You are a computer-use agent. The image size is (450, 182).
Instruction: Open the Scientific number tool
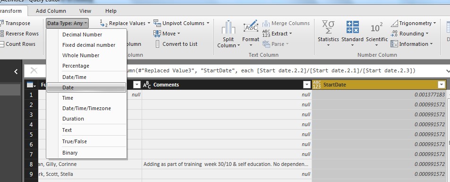click(x=377, y=34)
